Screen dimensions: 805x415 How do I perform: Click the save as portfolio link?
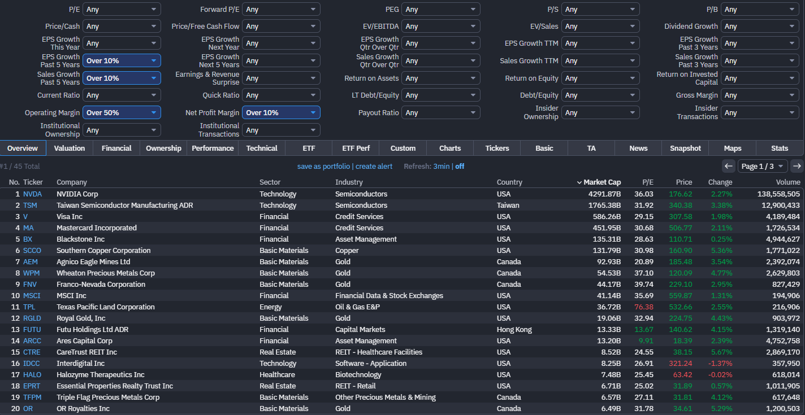323,167
